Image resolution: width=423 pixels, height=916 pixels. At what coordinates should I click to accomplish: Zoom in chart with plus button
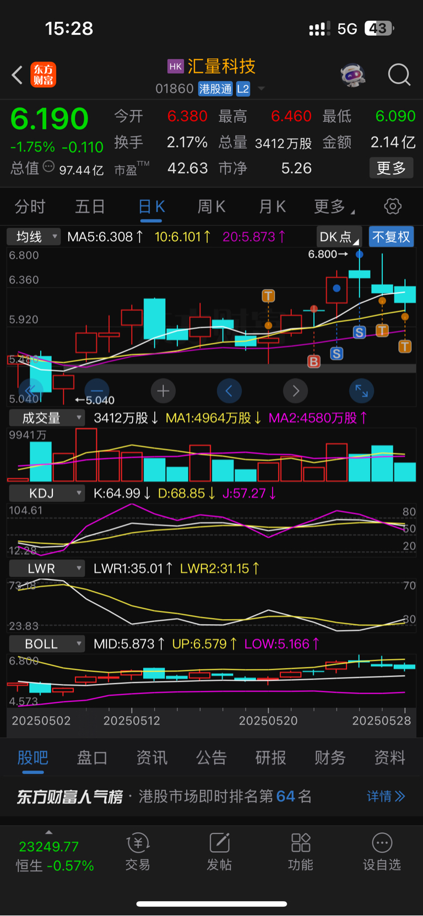163,391
